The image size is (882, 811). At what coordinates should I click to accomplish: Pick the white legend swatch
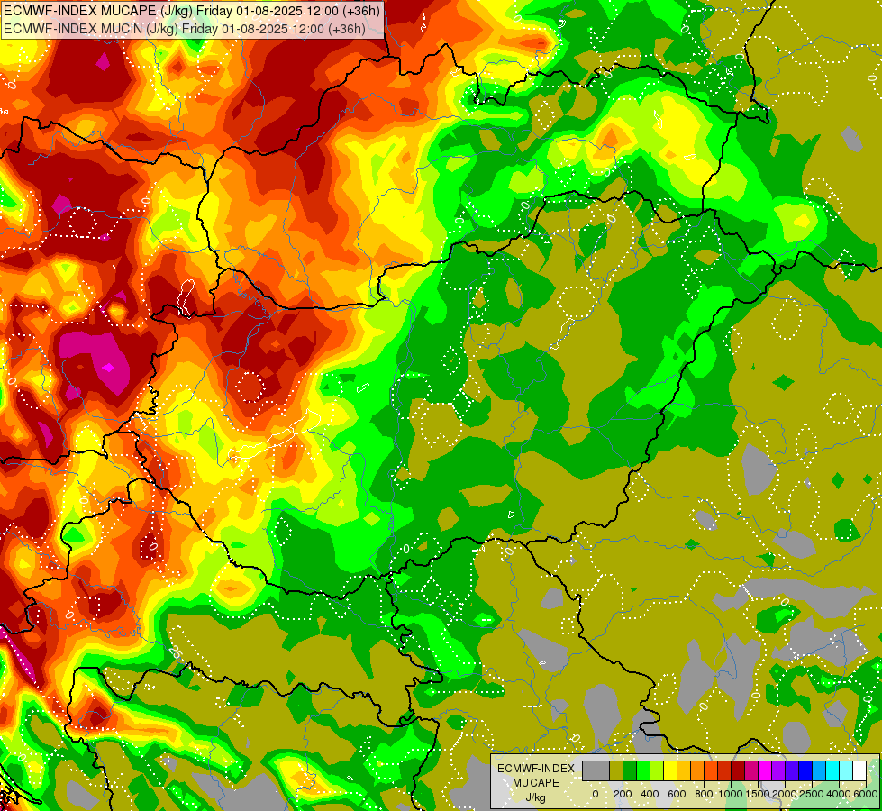pos(860,770)
